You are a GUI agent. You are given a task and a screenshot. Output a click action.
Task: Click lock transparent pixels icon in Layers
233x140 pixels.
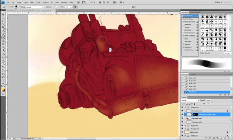(x=187, y=104)
